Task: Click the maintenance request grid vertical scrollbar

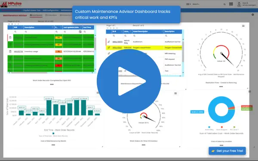Action: pyautogui.click(x=183, y=52)
